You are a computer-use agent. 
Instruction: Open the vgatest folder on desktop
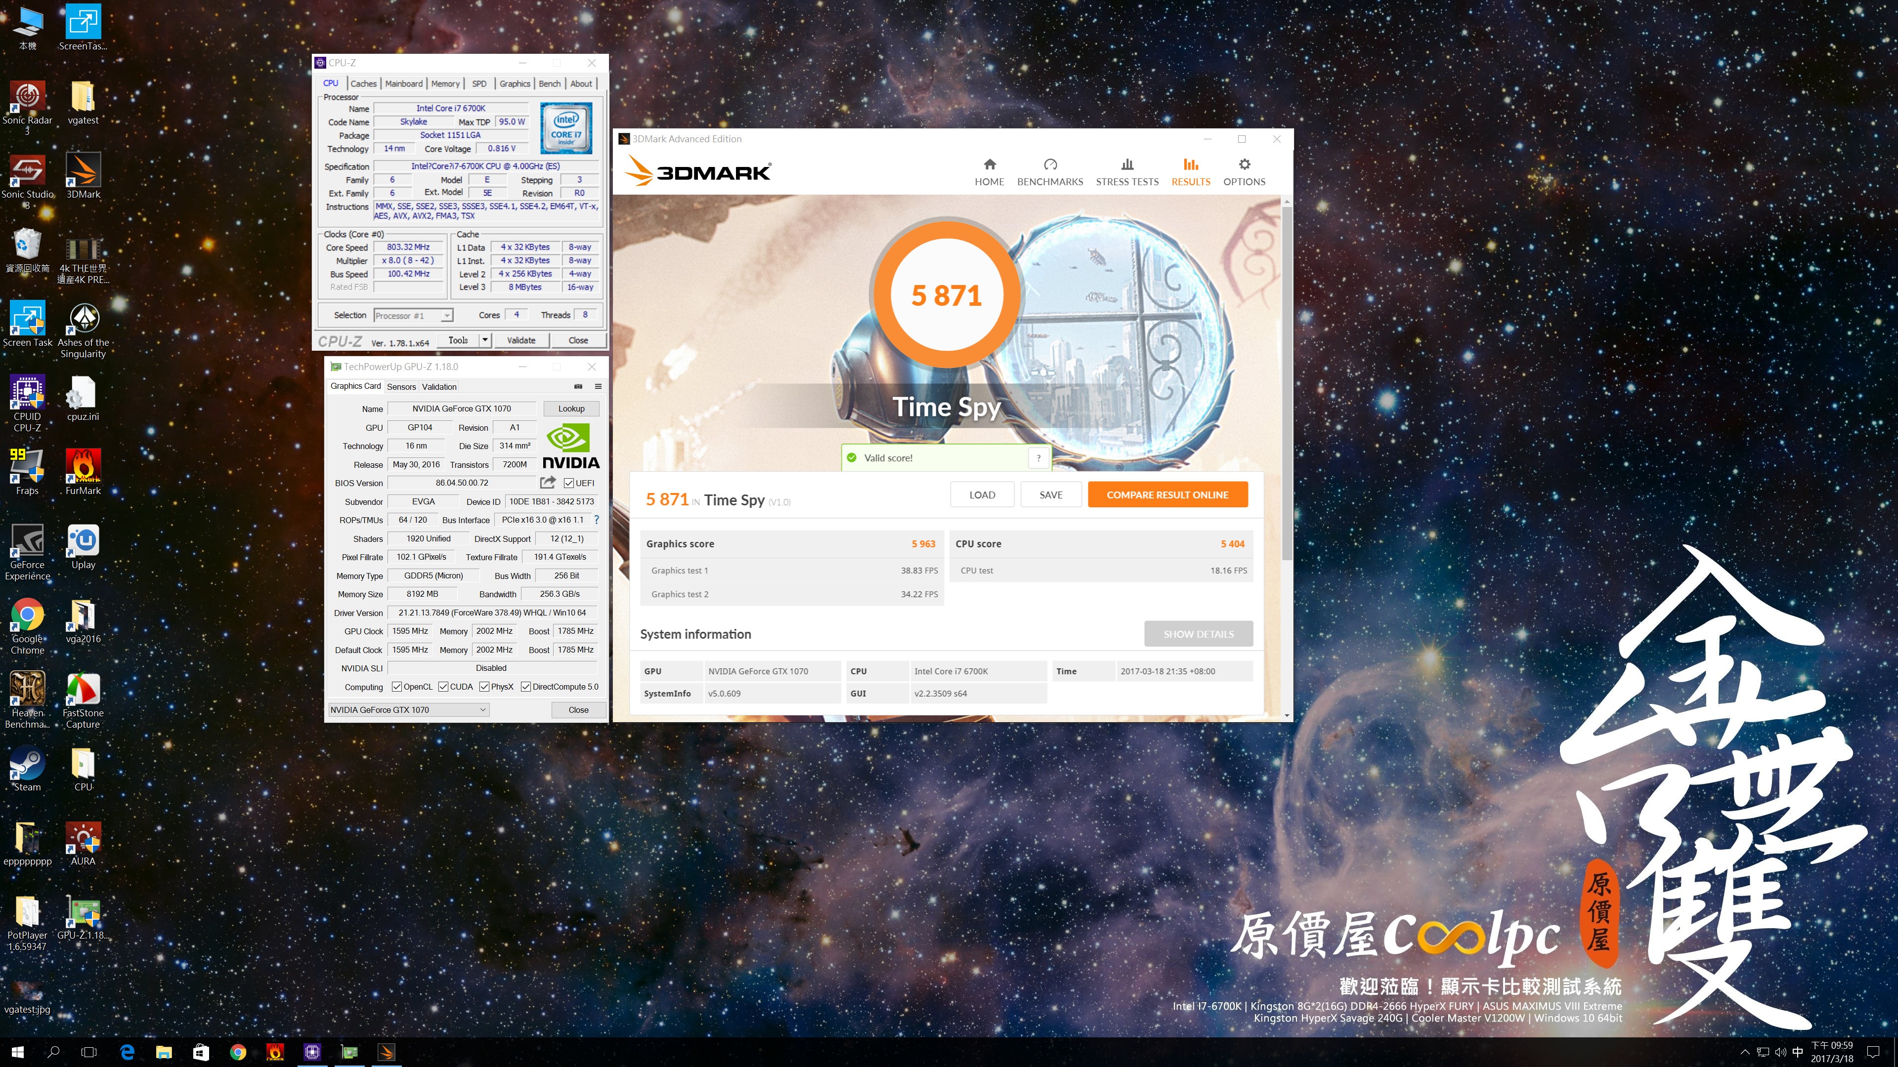[x=83, y=103]
